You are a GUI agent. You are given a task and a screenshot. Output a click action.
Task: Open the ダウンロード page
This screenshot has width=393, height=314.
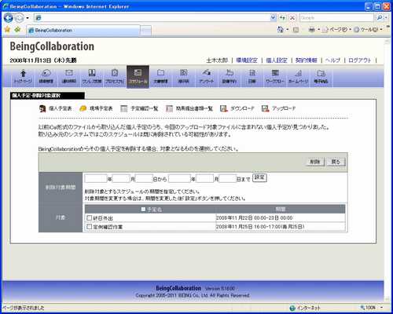pyautogui.click(x=237, y=108)
